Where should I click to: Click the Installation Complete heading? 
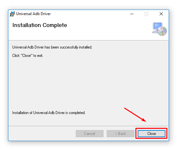click(40, 25)
